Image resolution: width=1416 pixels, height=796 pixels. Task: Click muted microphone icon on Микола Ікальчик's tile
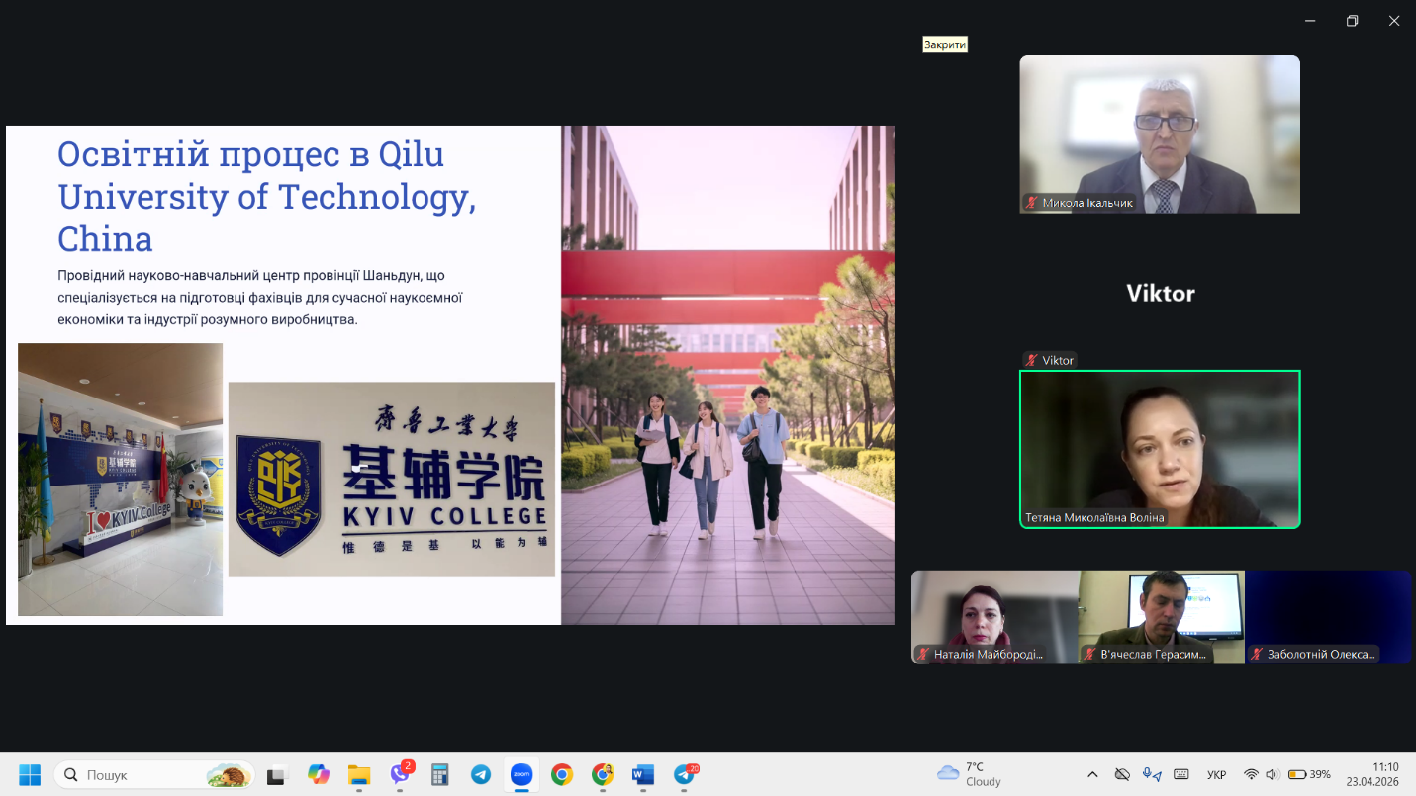(x=1032, y=203)
